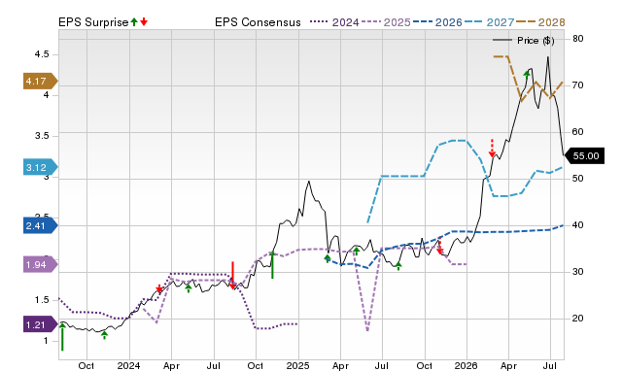Click the 1.21 EPS value tag
Viewport: 622px width, 371px height.
point(40,325)
